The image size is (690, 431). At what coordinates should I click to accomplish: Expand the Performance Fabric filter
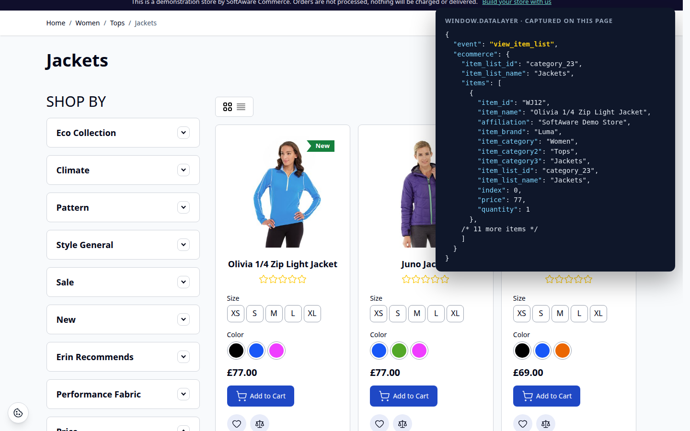(x=123, y=394)
